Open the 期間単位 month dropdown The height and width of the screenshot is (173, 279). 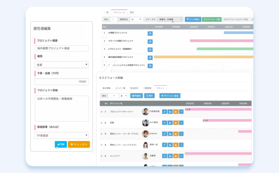pyautogui.click(x=136, y=19)
